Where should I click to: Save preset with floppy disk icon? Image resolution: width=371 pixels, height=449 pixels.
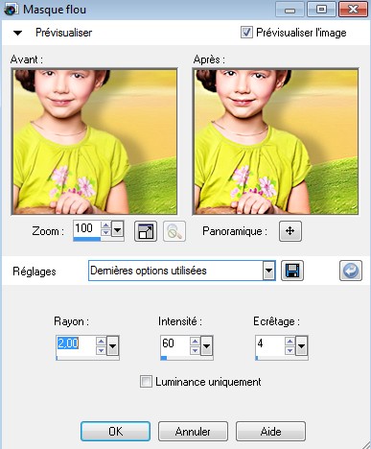pyautogui.click(x=292, y=271)
